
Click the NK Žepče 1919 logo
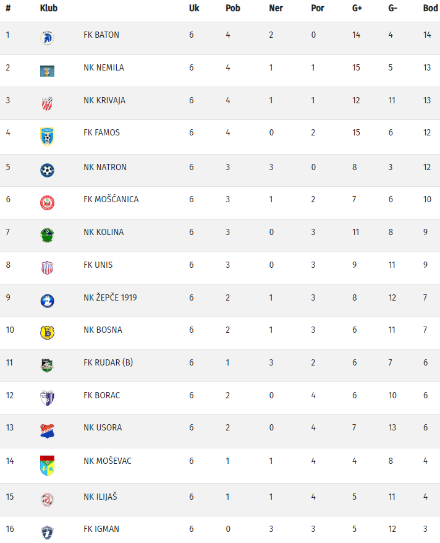point(47,301)
